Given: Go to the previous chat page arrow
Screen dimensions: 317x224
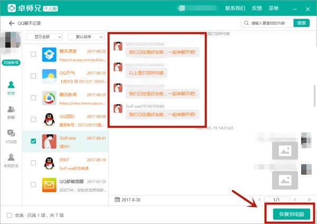Looking at the screenshot, I should tap(259, 200).
